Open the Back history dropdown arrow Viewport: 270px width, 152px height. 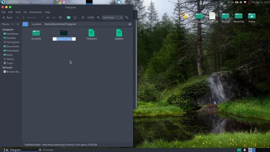(x=17, y=18)
